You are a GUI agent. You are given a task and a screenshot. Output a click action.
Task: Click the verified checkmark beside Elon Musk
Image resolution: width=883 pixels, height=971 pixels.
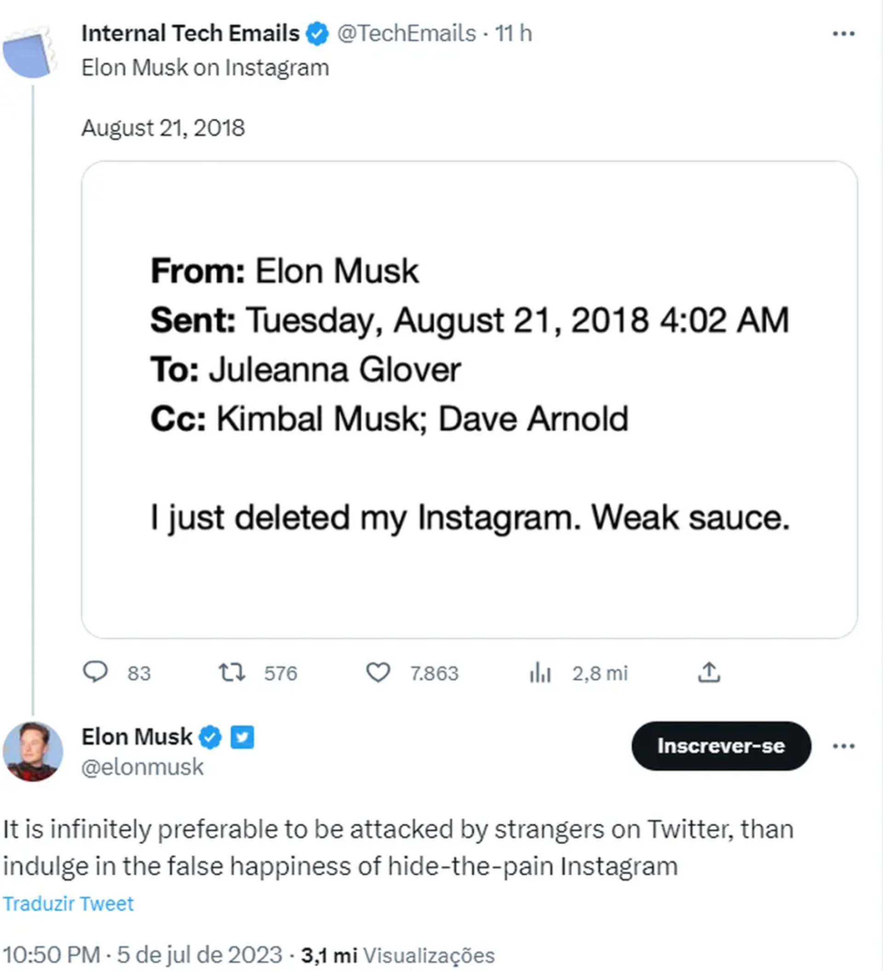209,737
